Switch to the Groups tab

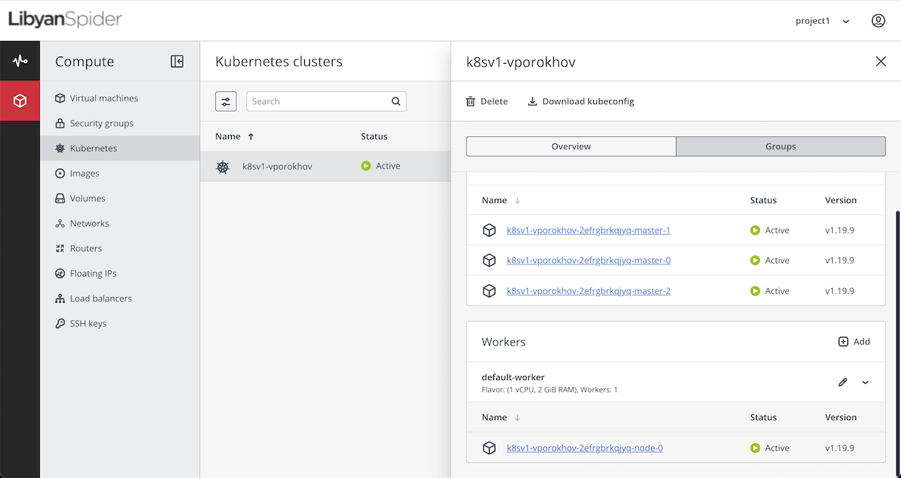pos(780,146)
